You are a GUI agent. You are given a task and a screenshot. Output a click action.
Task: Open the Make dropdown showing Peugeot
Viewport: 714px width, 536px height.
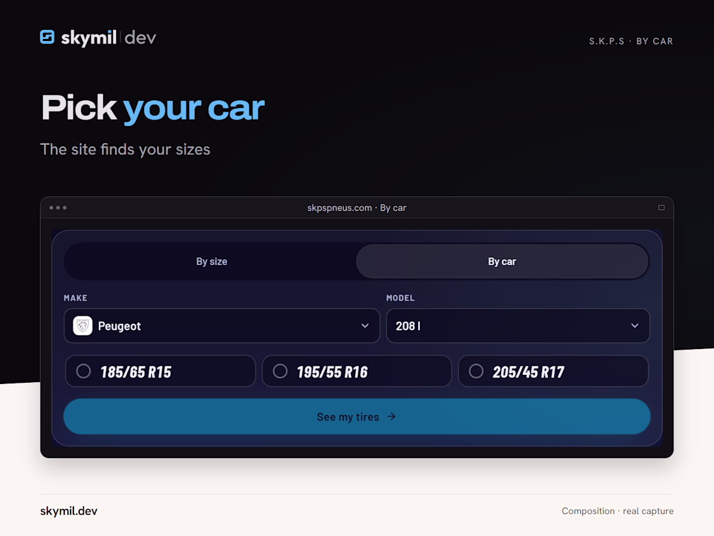(x=222, y=326)
